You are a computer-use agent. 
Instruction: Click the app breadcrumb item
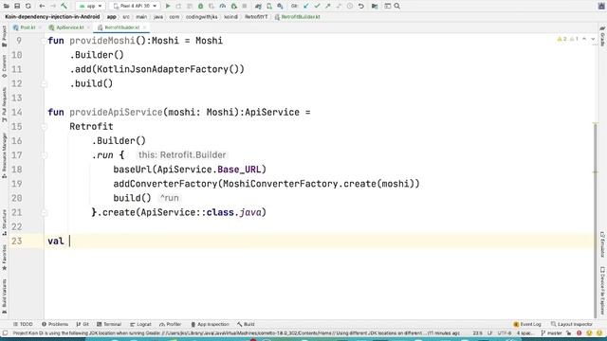[x=112, y=17]
